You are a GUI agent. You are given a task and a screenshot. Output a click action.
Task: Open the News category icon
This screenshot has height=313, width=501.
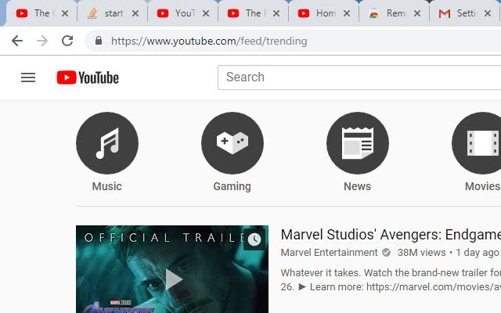358,143
